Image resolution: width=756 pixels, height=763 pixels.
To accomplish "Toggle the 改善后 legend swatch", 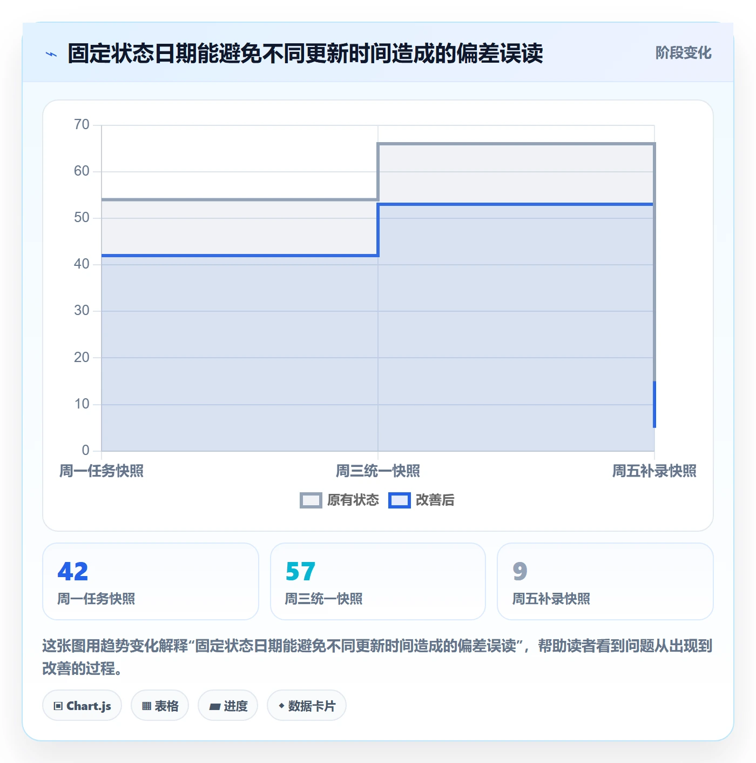I will (400, 500).
